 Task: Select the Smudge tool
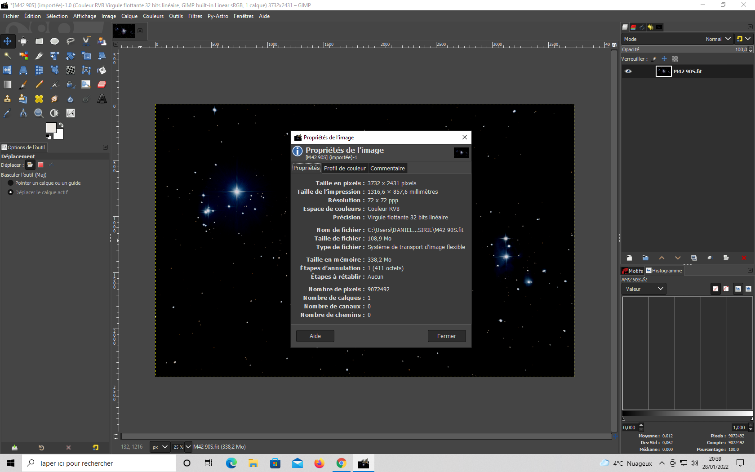click(55, 99)
